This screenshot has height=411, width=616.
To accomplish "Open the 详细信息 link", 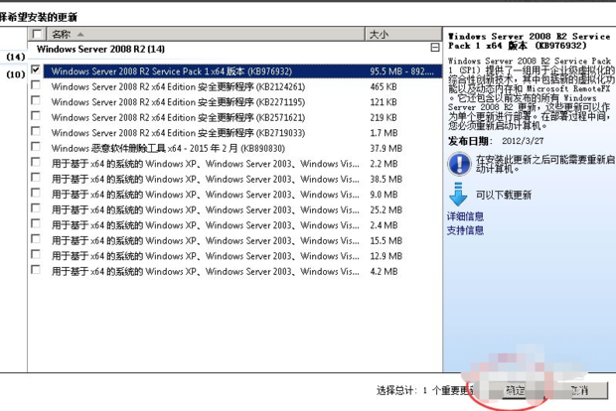I will click(x=465, y=216).
